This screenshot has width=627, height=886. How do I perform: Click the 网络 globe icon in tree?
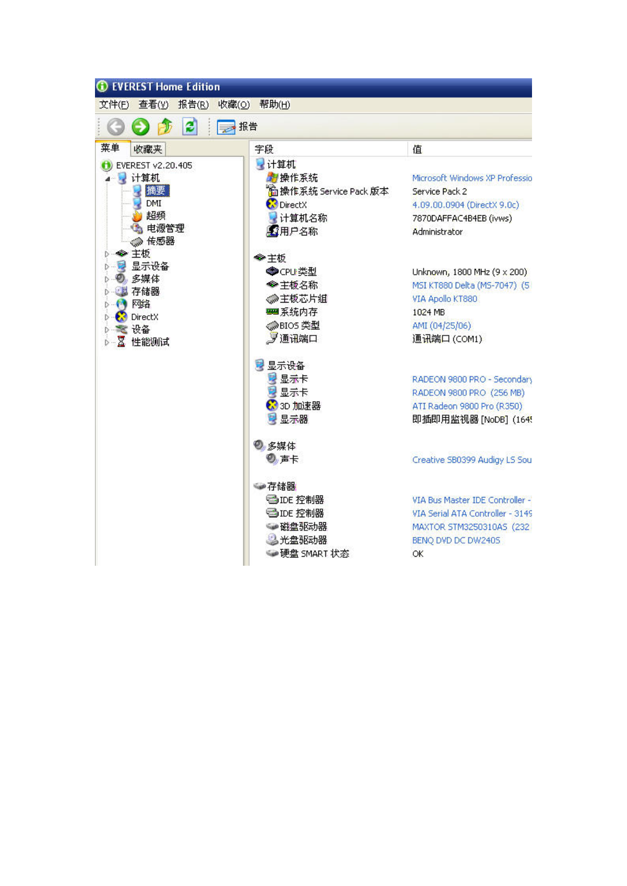tap(122, 304)
